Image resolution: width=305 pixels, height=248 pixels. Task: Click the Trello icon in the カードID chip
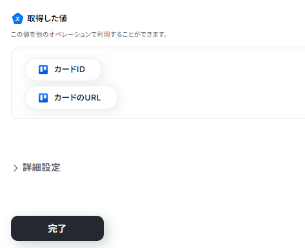[43, 70]
